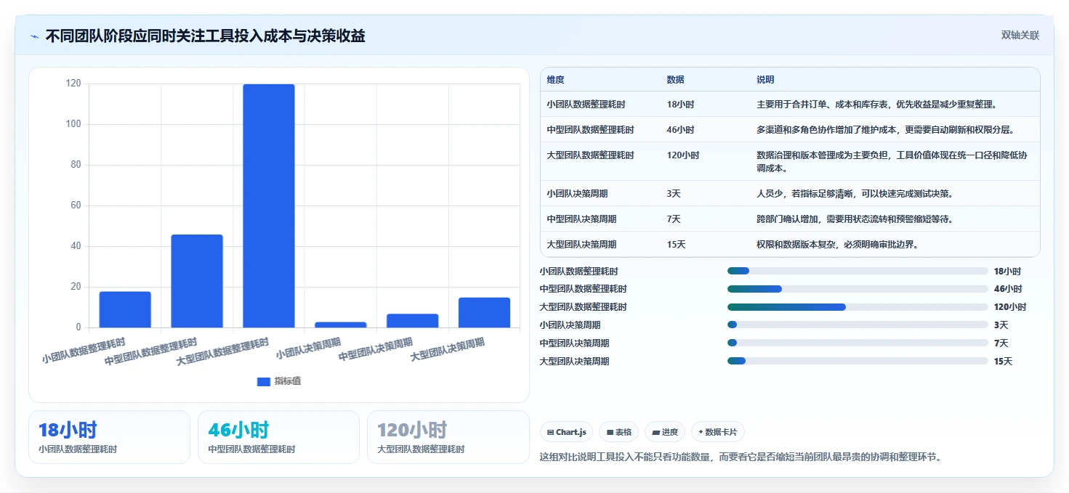Click the progress bar for 中型团队数据整理耗时
The width and height of the screenshot is (1069, 493).
coord(858,289)
